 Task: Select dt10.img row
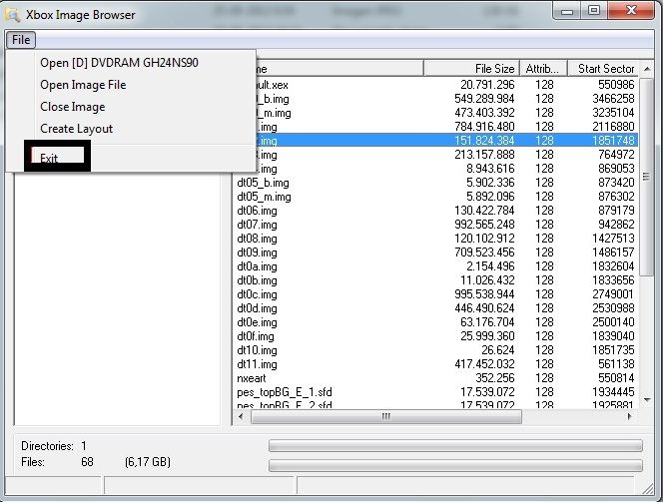pos(435,350)
